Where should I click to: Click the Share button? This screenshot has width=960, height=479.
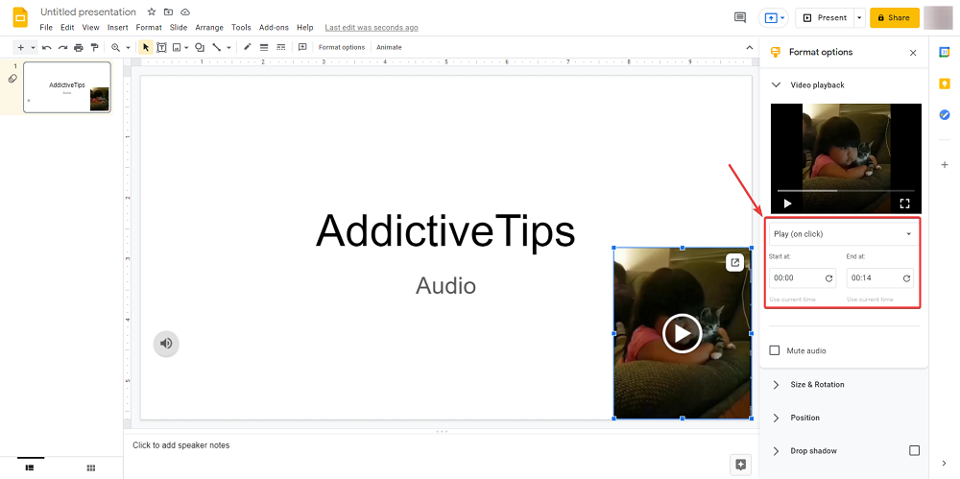[x=894, y=17]
